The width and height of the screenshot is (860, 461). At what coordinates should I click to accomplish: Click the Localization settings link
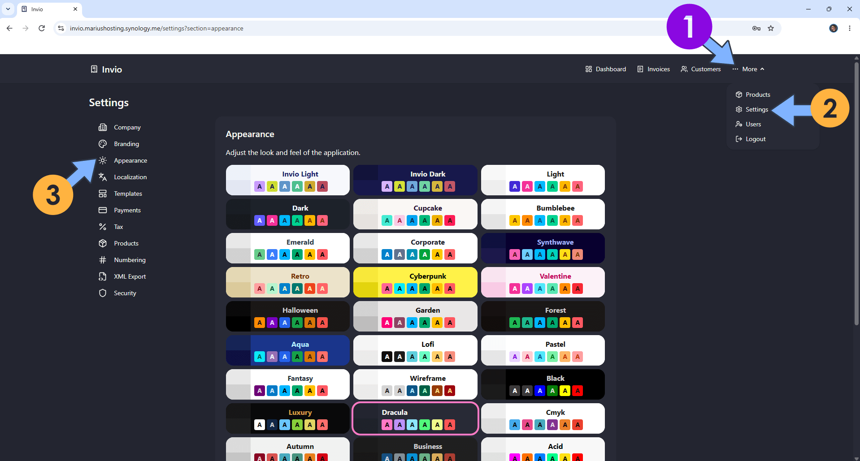coord(130,177)
